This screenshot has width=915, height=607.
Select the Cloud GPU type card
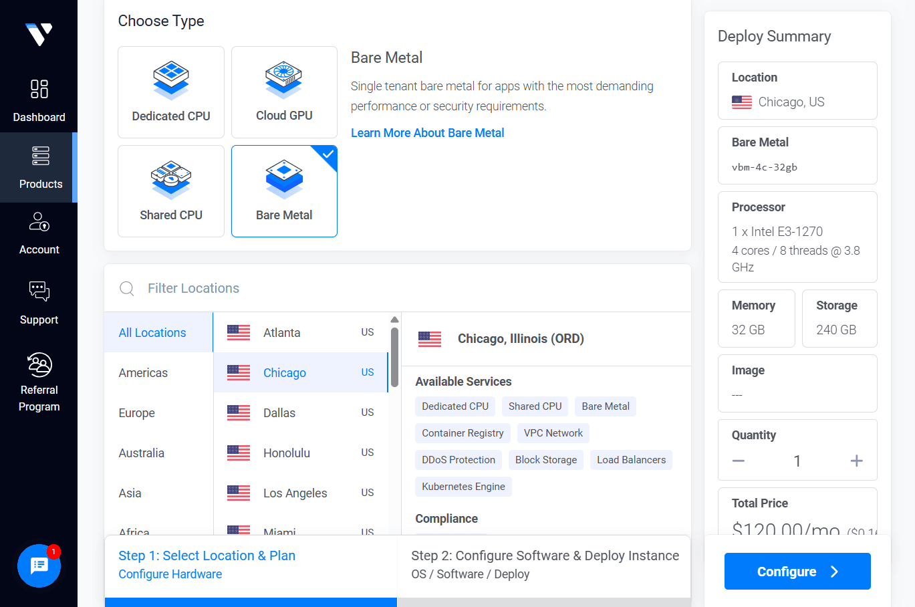284,92
